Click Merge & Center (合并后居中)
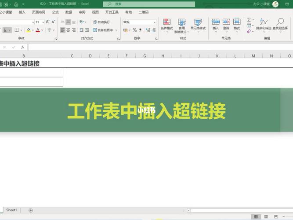This screenshot has width=293, height=220. click(103, 30)
